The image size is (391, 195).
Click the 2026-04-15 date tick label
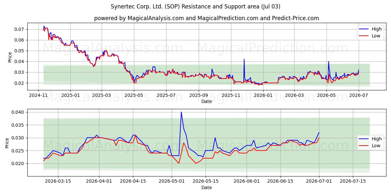coord(133,181)
